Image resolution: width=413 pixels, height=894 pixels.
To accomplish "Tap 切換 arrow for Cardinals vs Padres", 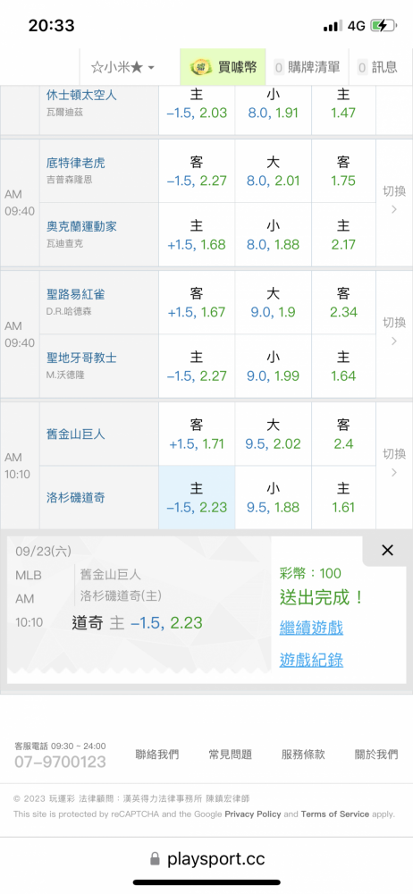I will 393,331.
